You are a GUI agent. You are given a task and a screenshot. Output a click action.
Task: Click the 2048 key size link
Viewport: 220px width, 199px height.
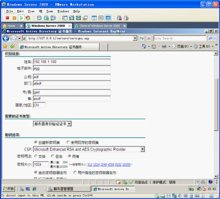click(104, 165)
